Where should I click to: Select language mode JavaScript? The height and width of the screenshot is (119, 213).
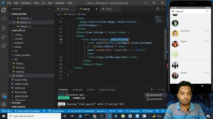132,111
